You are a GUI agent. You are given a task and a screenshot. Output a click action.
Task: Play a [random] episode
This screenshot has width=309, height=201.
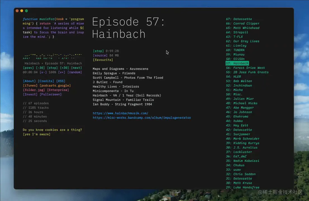tap(75, 72)
